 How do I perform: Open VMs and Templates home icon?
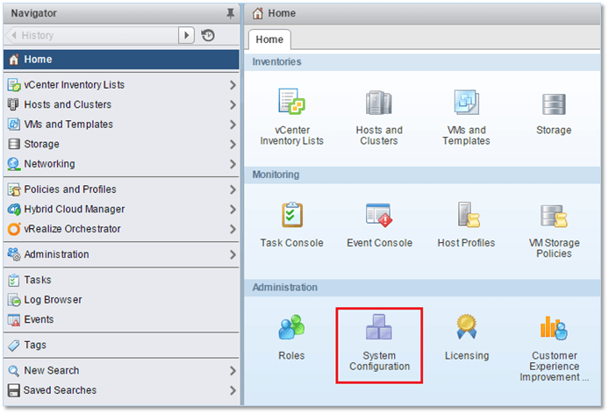coord(467,102)
